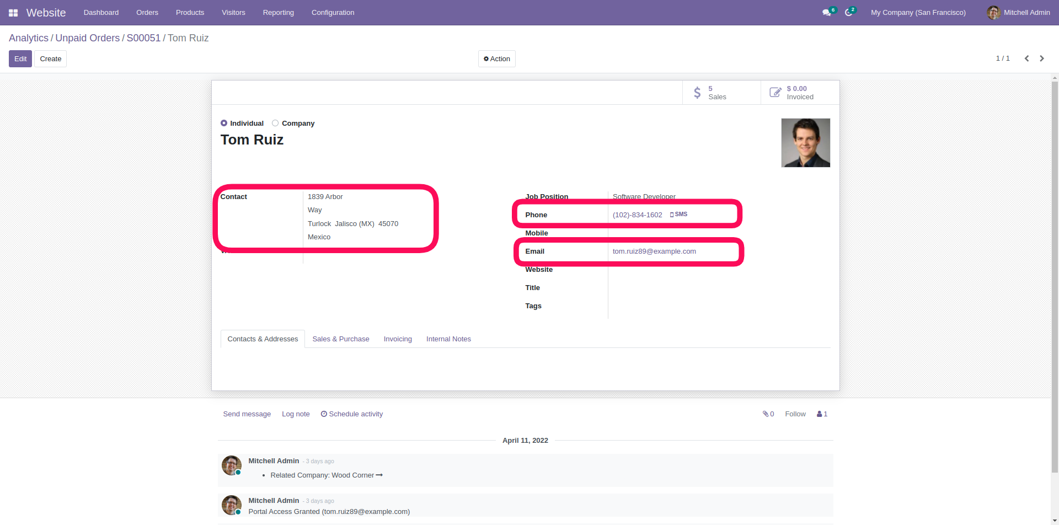
Task: Select the Individual radio button
Action: [x=224, y=123]
